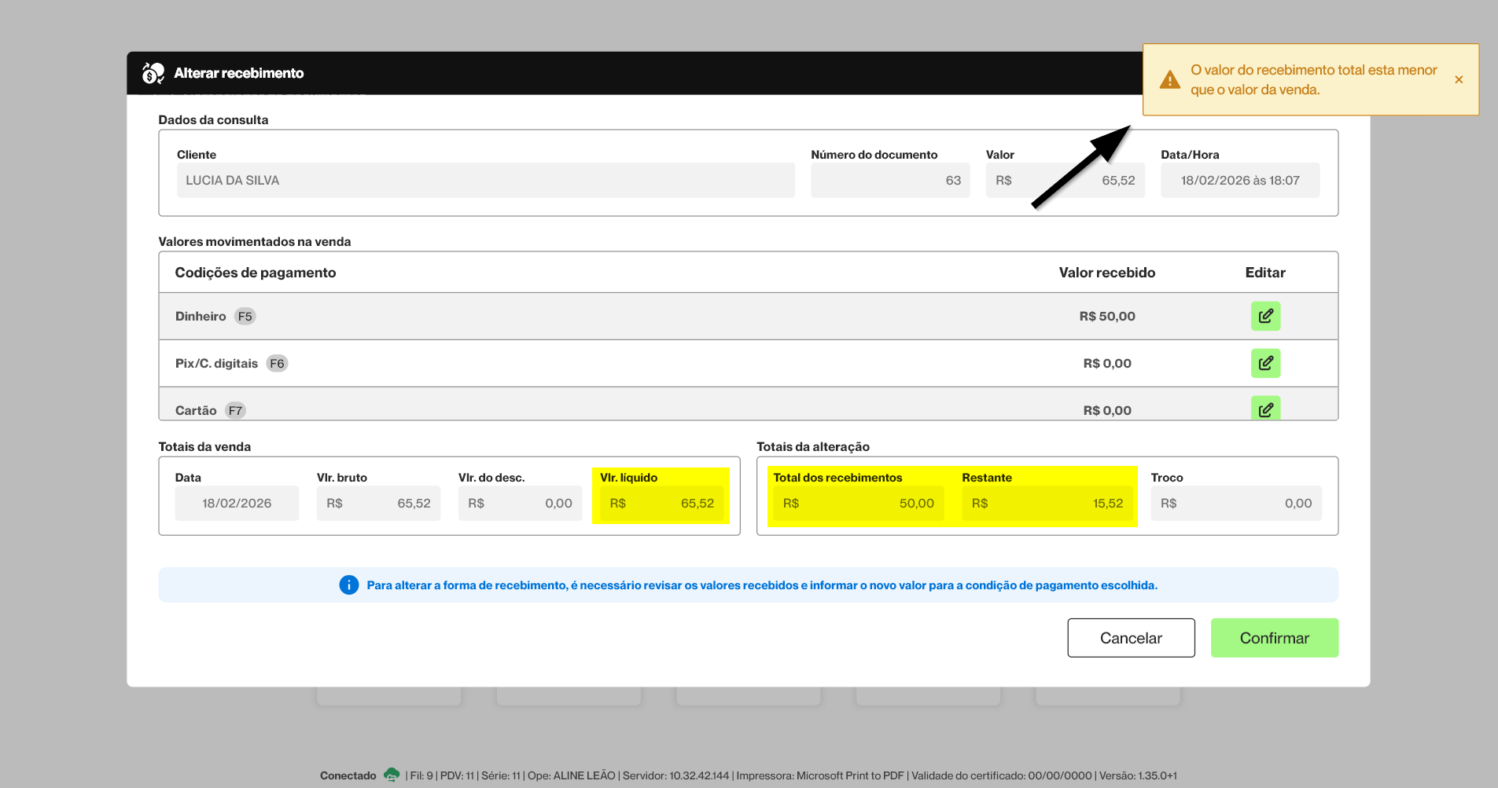This screenshot has width=1498, height=788.
Task: Select the Número do documento field
Action: click(x=889, y=180)
